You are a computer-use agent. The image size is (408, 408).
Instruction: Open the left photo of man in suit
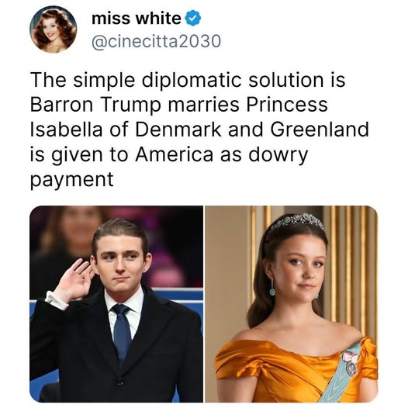tap(116, 304)
